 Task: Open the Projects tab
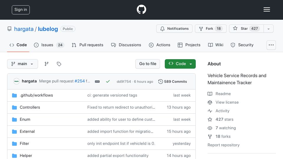click(x=189, y=45)
